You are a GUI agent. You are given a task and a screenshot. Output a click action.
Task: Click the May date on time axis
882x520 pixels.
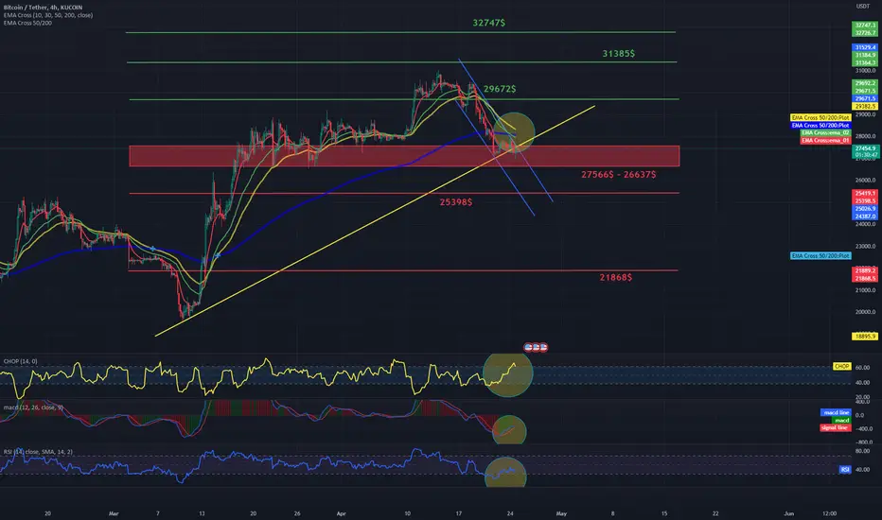561,513
